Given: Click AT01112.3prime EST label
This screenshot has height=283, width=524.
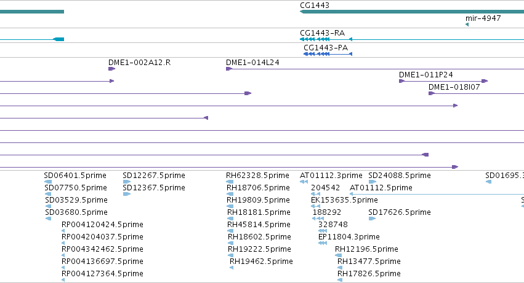Looking at the screenshot, I should pyautogui.click(x=331, y=176).
